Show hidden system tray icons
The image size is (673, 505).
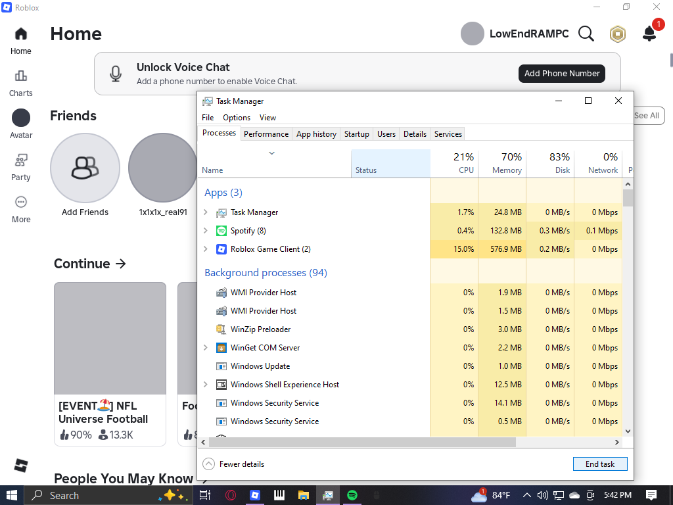point(527,495)
